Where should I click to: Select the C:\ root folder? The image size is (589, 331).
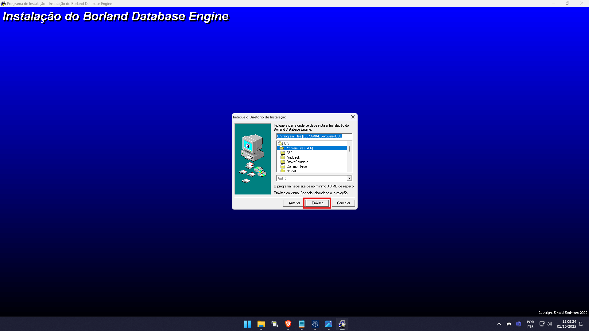point(286,144)
